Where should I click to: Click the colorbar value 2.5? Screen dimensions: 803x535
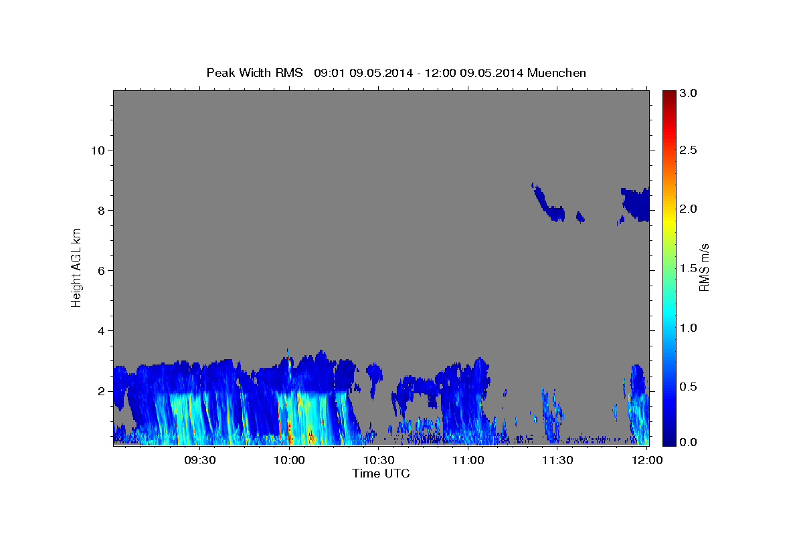point(689,150)
